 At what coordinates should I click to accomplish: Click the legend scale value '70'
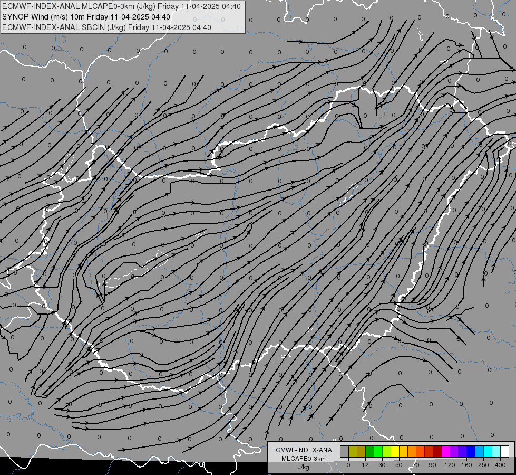[x=416, y=465]
